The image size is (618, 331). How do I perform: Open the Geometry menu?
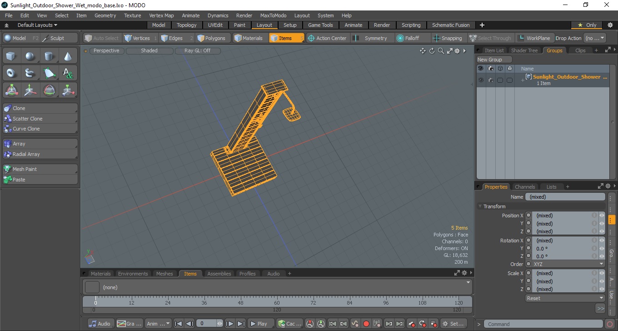pos(105,15)
